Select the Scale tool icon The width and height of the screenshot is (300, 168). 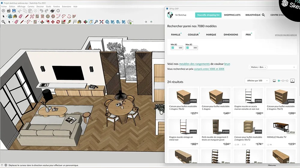point(63,22)
